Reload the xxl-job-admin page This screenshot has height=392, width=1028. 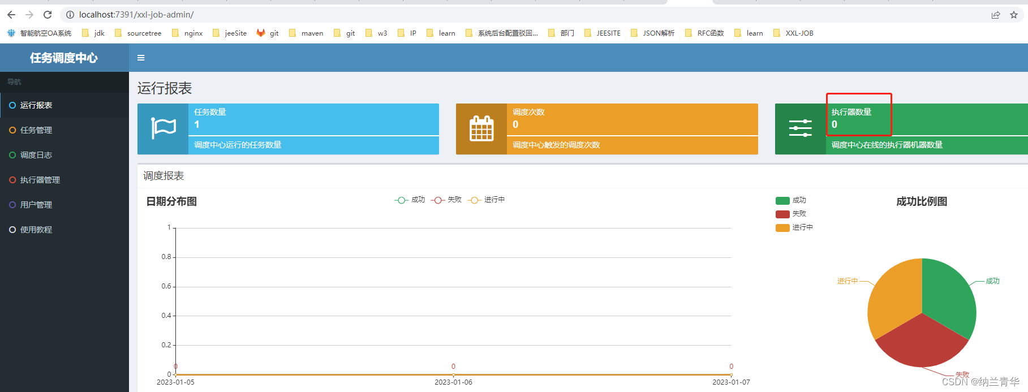[48, 15]
